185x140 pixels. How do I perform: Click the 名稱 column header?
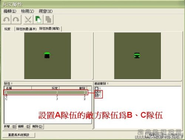coord(18,88)
